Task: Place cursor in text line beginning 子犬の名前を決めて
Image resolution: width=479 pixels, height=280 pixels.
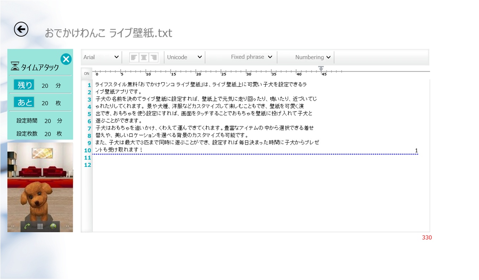Action: [x=206, y=99]
